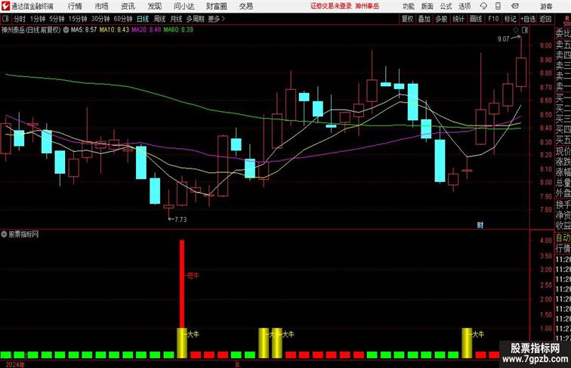Click the tall red 超牛 signal bar
This screenshot has width=571, height=368.
(x=182, y=284)
